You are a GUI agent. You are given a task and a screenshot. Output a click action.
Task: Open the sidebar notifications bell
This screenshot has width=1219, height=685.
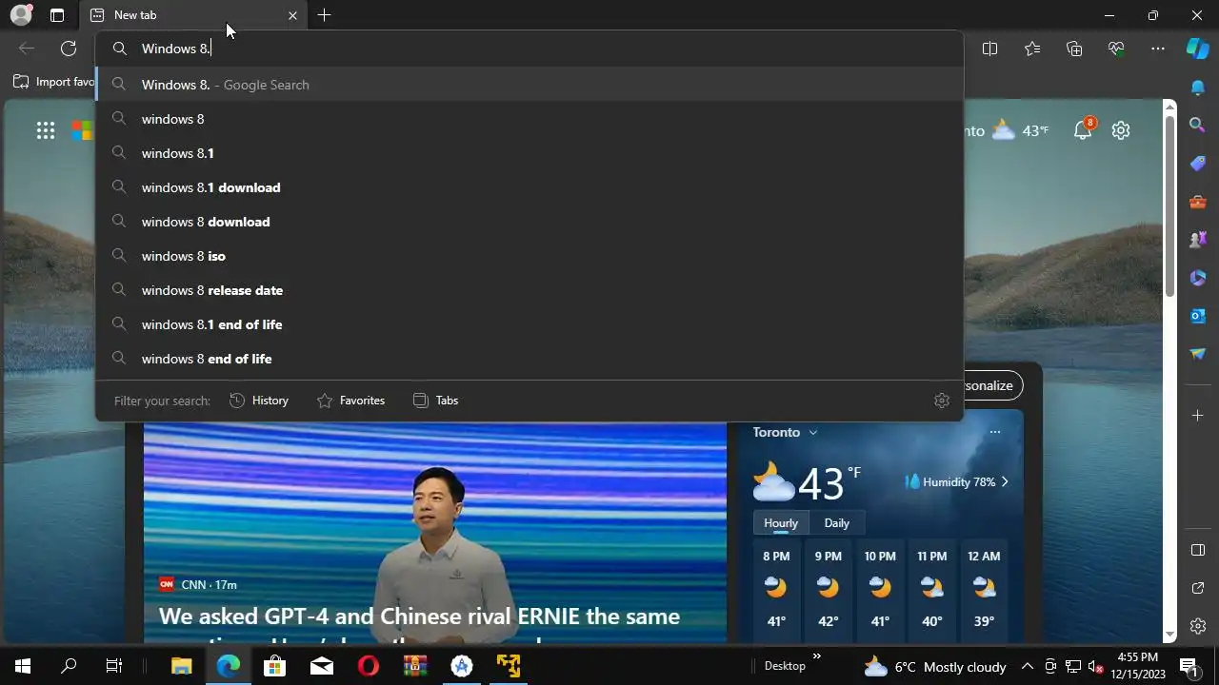1198,88
